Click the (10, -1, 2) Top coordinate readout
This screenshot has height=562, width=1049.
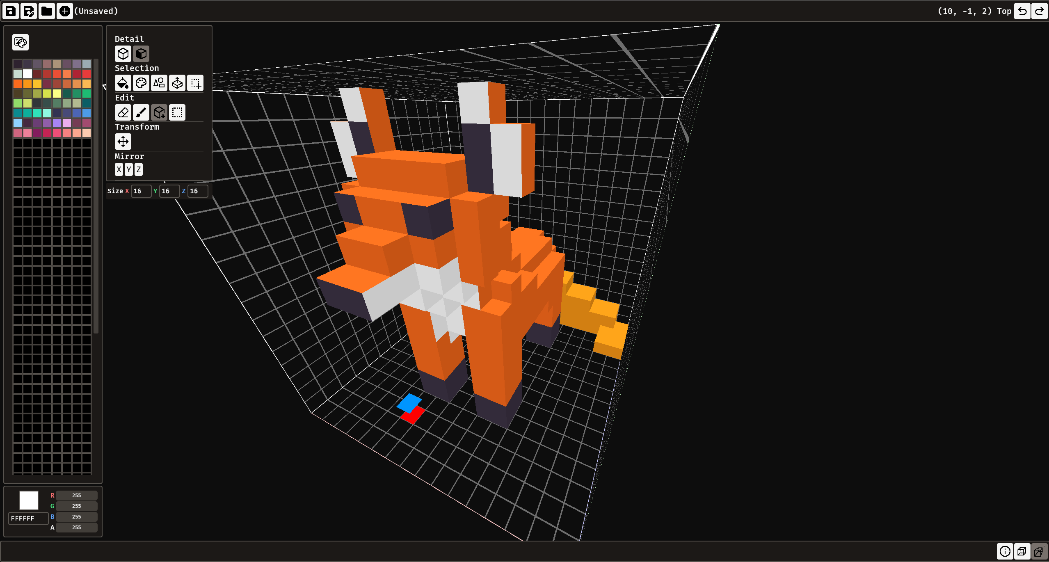click(x=974, y=11)
